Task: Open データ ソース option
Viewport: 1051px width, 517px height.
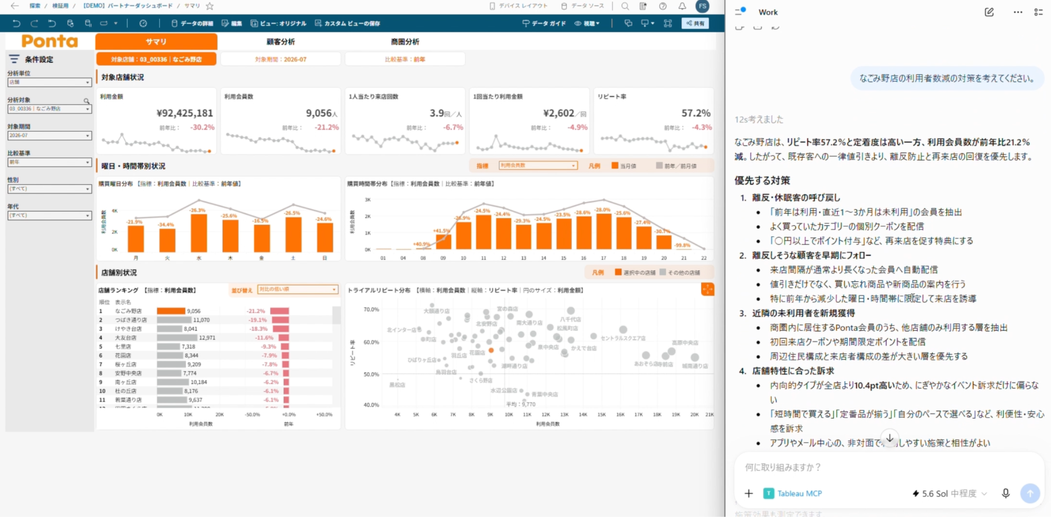Action: click(582, 6)
